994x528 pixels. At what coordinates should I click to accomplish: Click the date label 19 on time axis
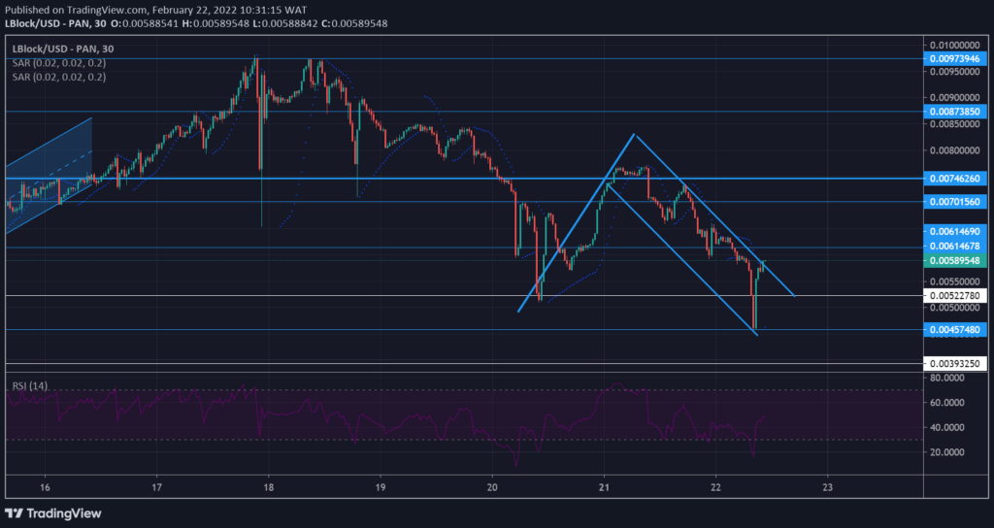380,487
